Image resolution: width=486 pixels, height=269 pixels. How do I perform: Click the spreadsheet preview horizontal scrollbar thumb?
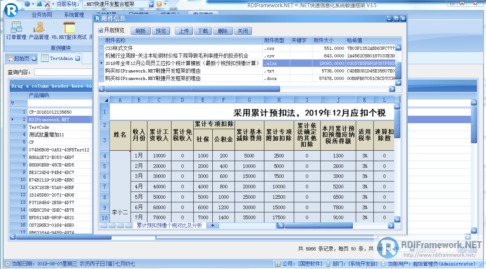[x=319, y=225]
